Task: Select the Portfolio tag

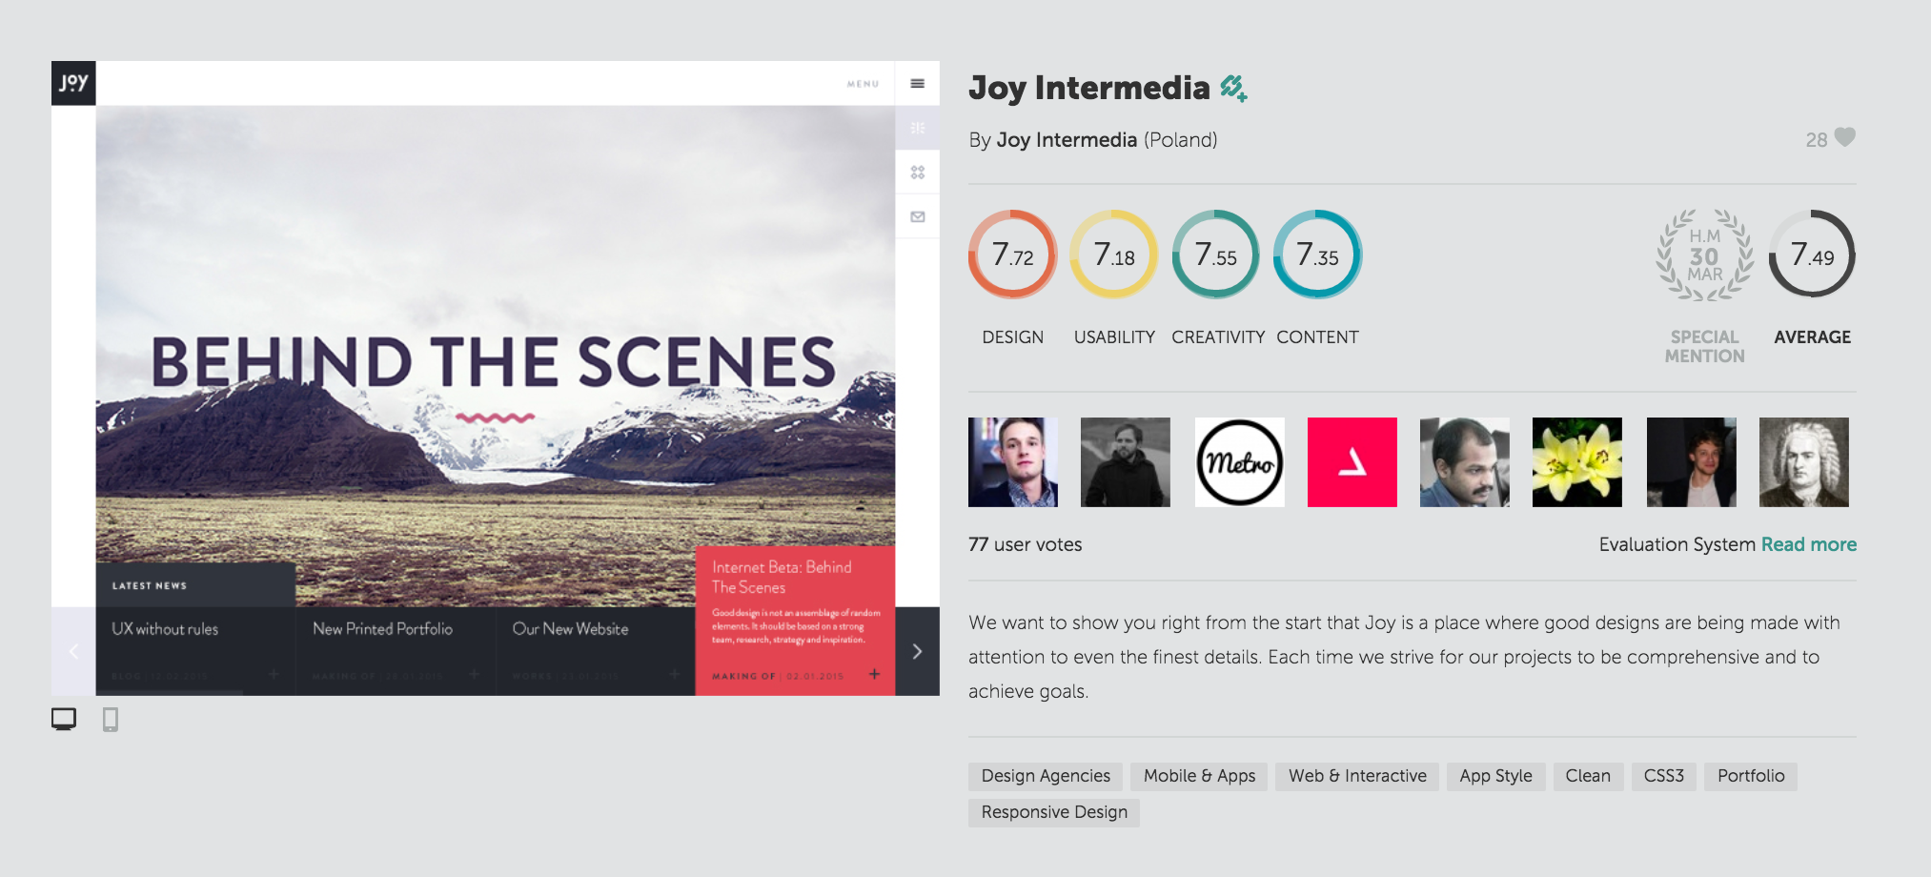Action: (1751, 776)
